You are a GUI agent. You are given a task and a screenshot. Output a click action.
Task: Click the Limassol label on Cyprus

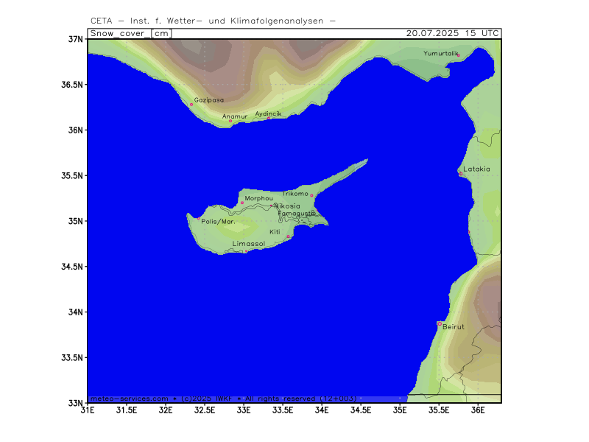[x=249, y=244]
